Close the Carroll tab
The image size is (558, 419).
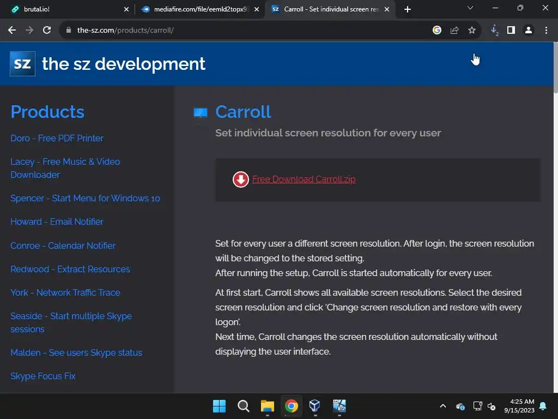tap(387, 9)
